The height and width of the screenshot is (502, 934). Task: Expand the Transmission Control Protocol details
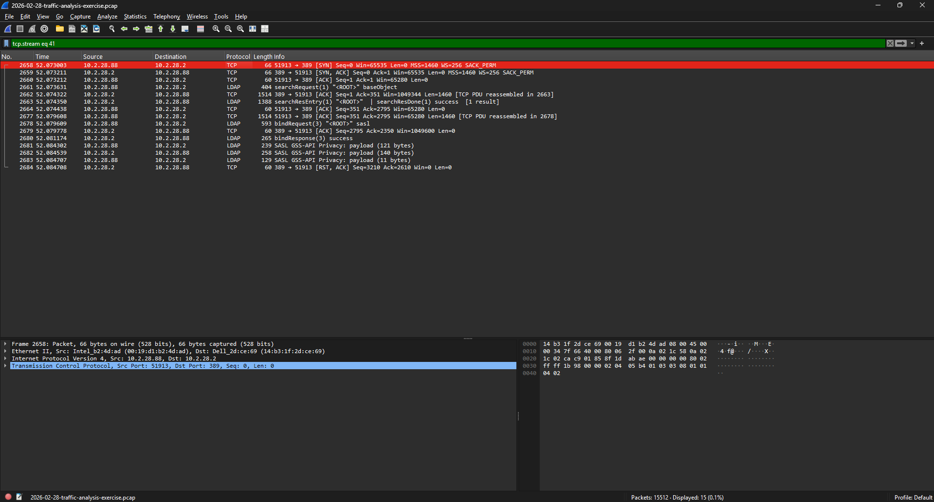pyautogui.click(x=5, y=366)
